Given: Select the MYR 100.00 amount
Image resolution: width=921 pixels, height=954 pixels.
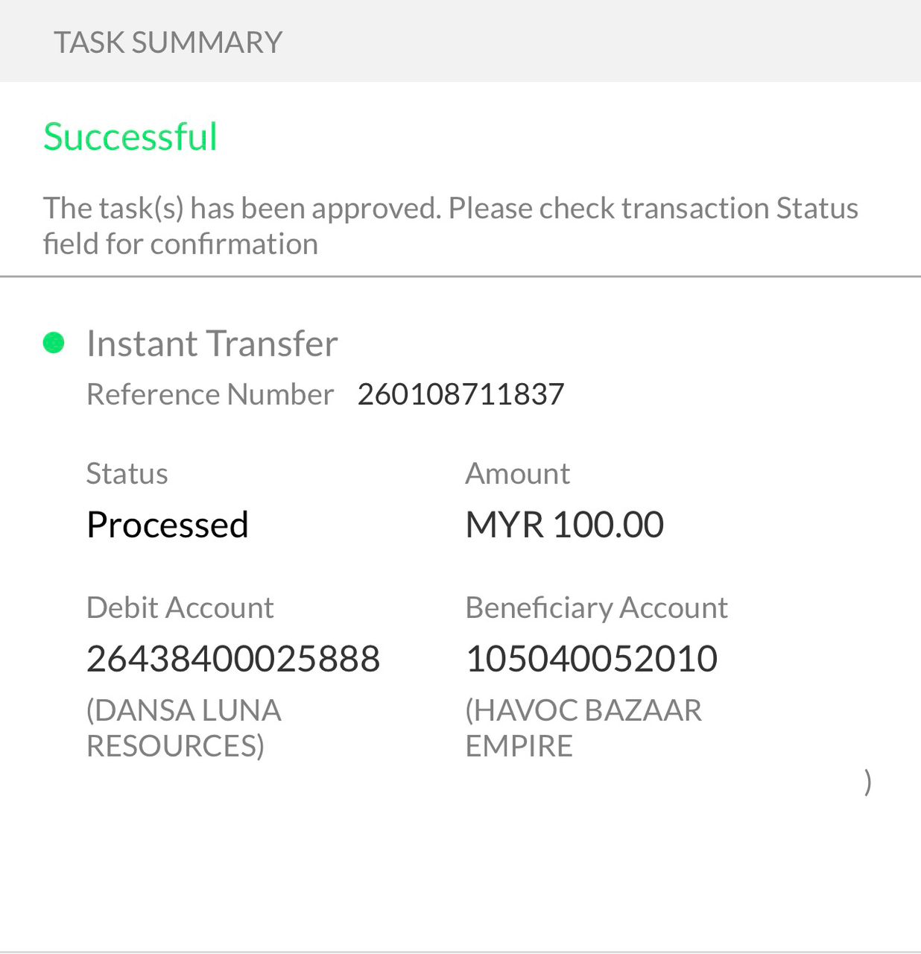Looking at the screenshot, I should 564,525.
